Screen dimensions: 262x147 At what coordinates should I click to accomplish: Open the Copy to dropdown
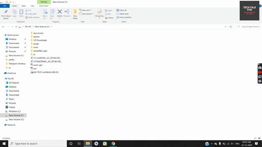tap(52, 14)
